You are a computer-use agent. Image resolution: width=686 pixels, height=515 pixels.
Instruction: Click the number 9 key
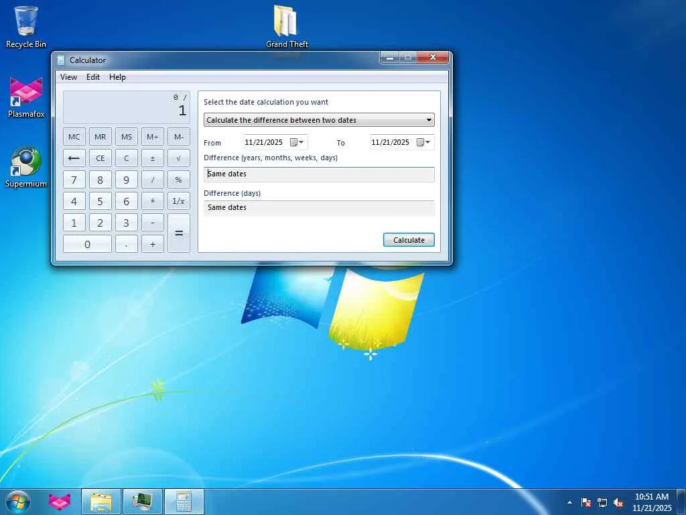click(x=127, y=180)
